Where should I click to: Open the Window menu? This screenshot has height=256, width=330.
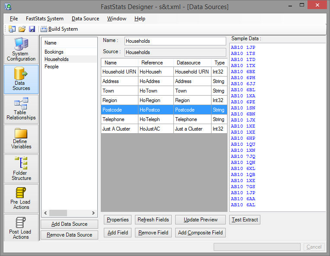117,19
